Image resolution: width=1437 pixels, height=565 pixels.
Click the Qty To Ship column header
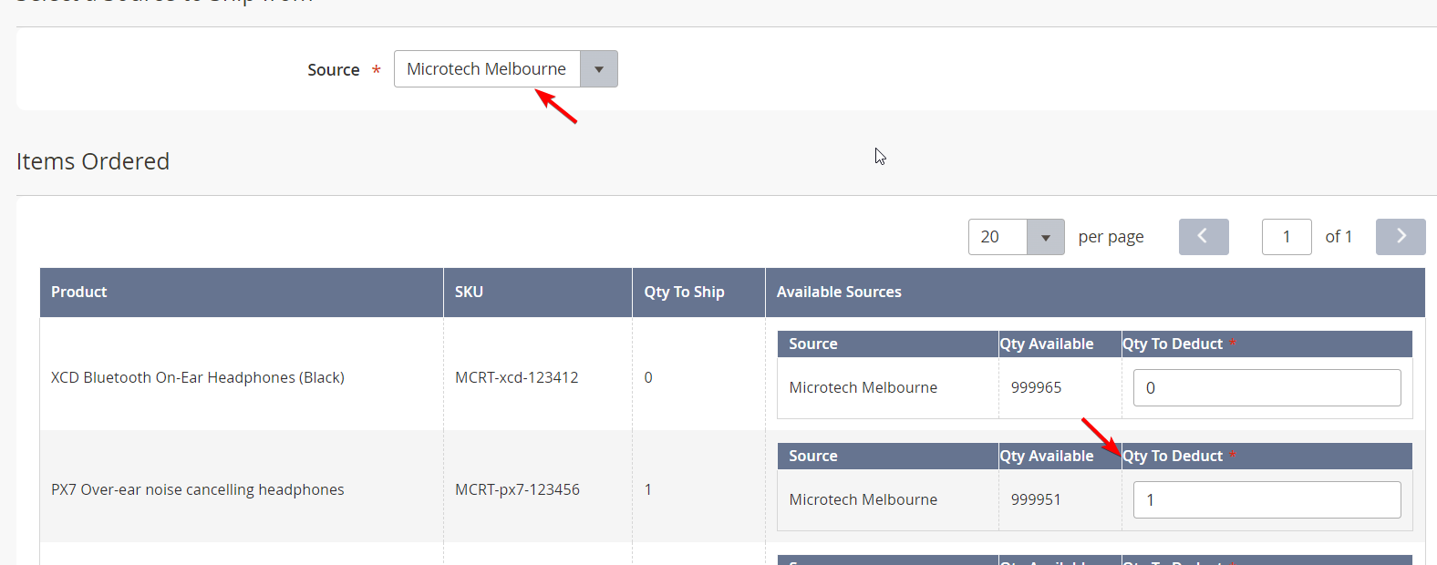(698, 293)
